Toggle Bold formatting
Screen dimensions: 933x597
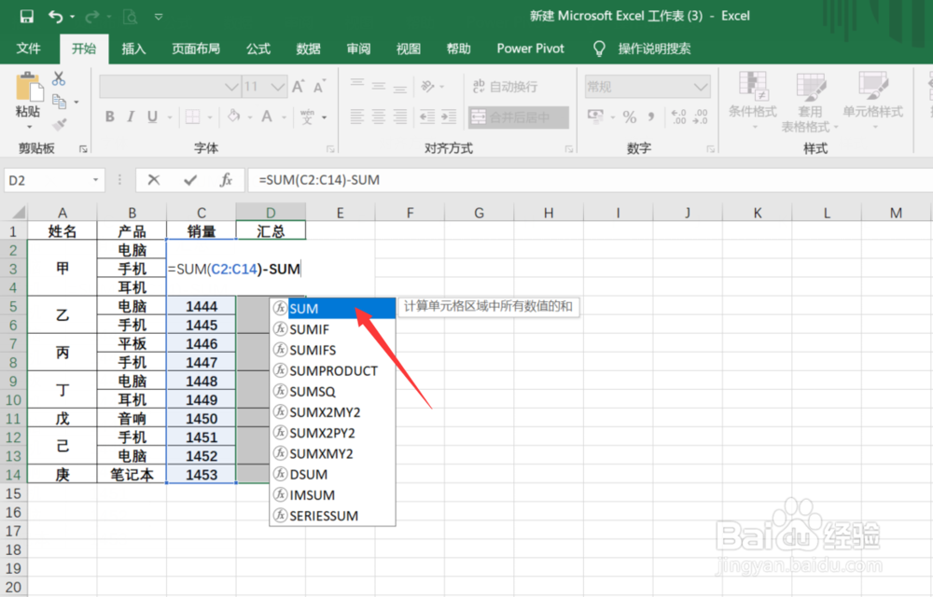tap(109, 117)
